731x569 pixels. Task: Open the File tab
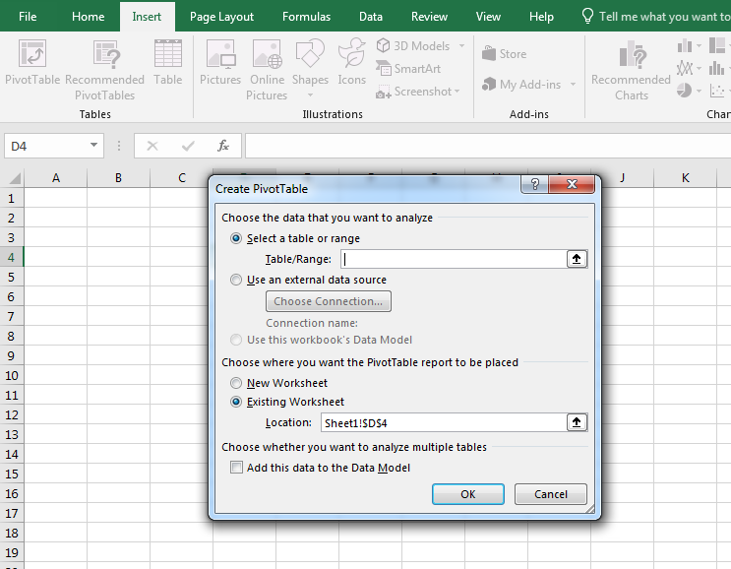[28, 17]
